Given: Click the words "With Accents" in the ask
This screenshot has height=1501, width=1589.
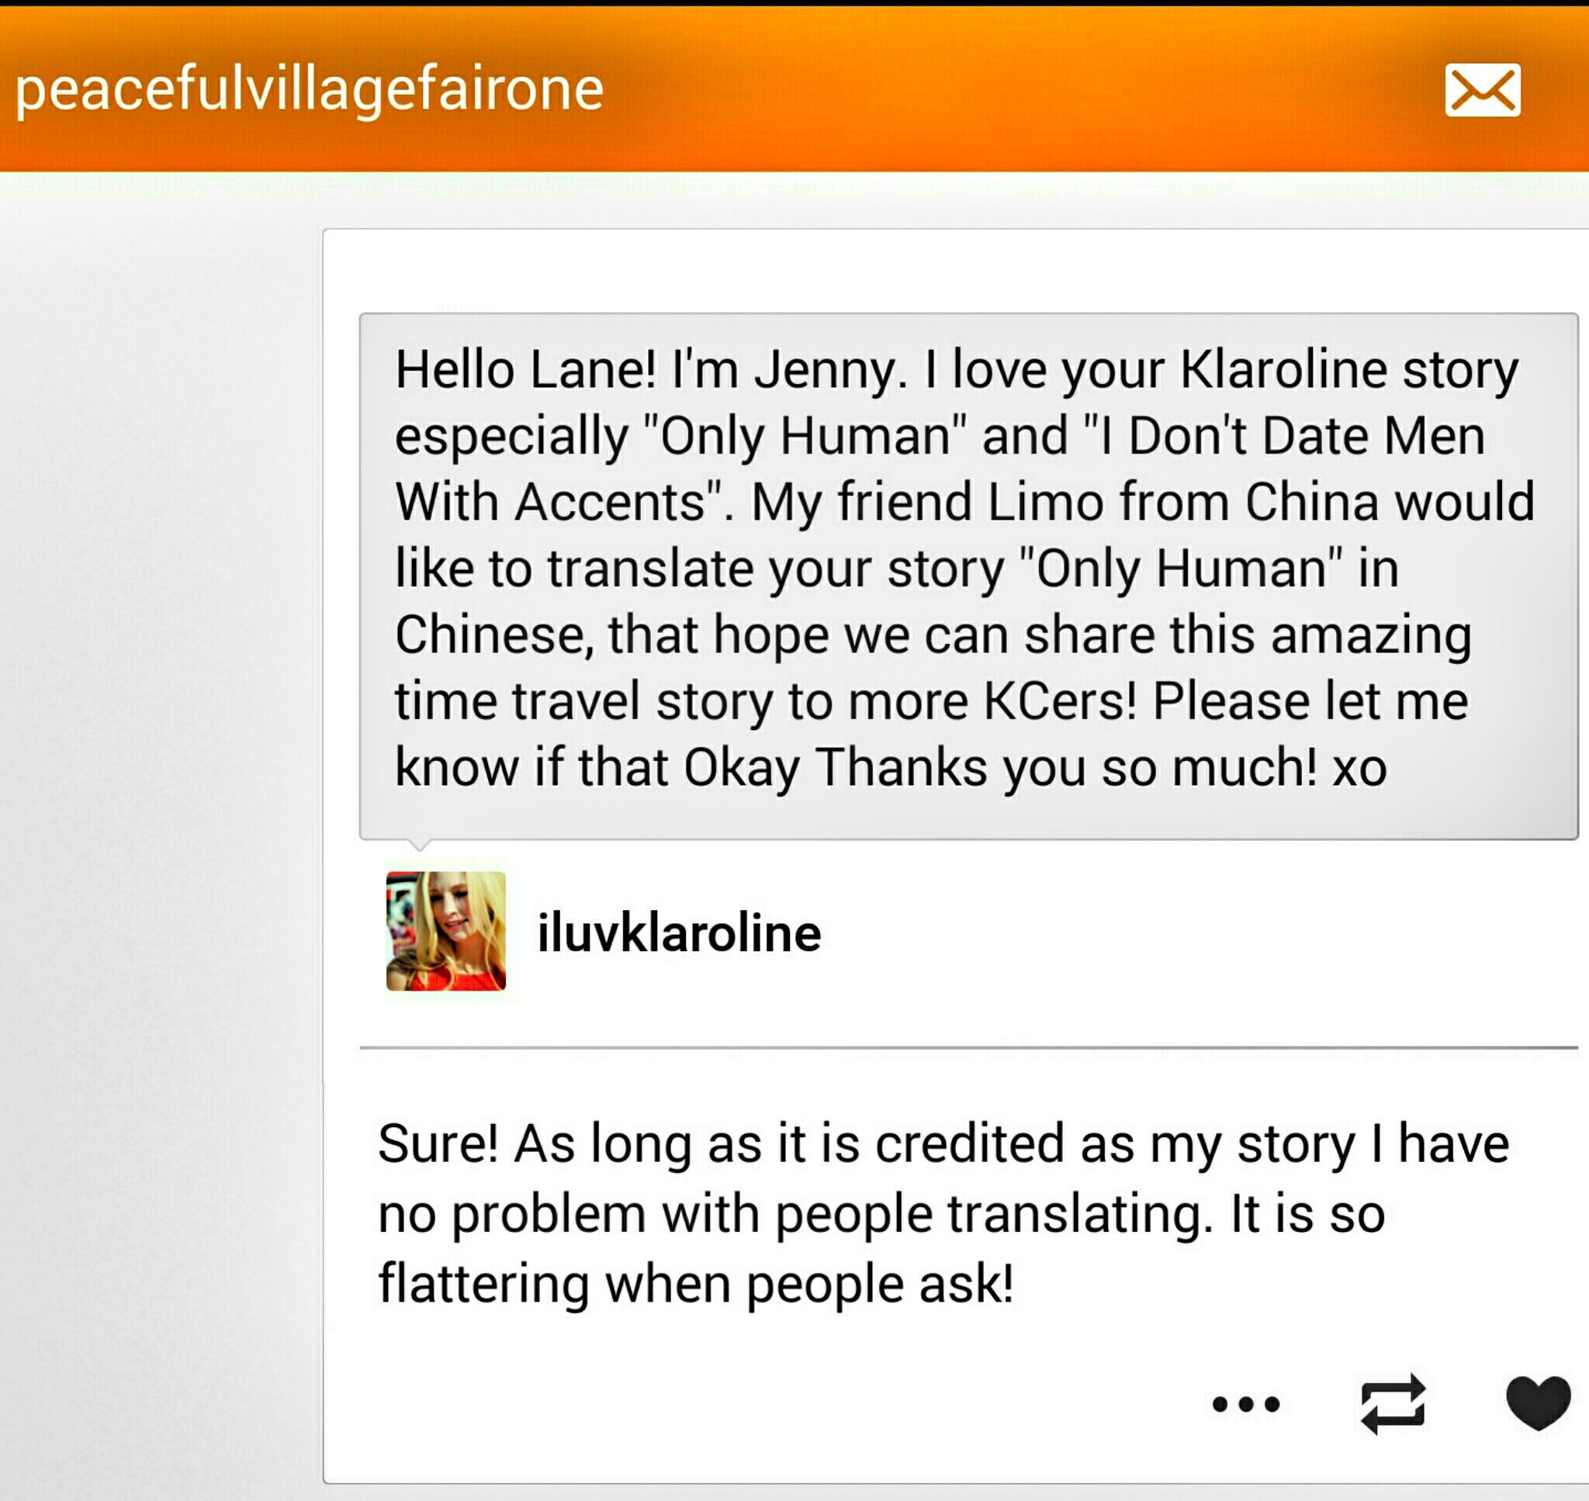Looking at the screenshot, I should point(550,503).
